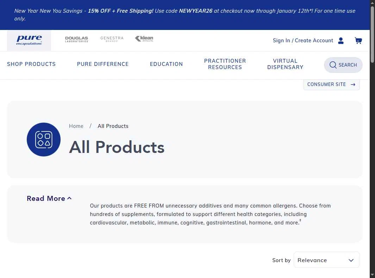The width and height of the screenshot is (375, 278).
Task: Click the All Products breadcrumb text
Action: [113, 126]
